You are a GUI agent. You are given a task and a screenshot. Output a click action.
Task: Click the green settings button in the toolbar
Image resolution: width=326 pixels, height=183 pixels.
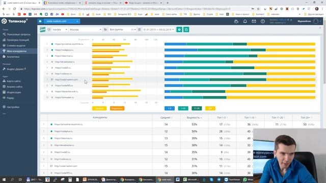click(179, 29)
